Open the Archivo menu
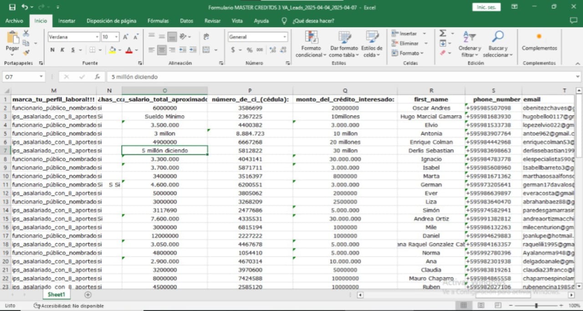The height and width of the screenshot is (311, 583). [x=14, y=21]
